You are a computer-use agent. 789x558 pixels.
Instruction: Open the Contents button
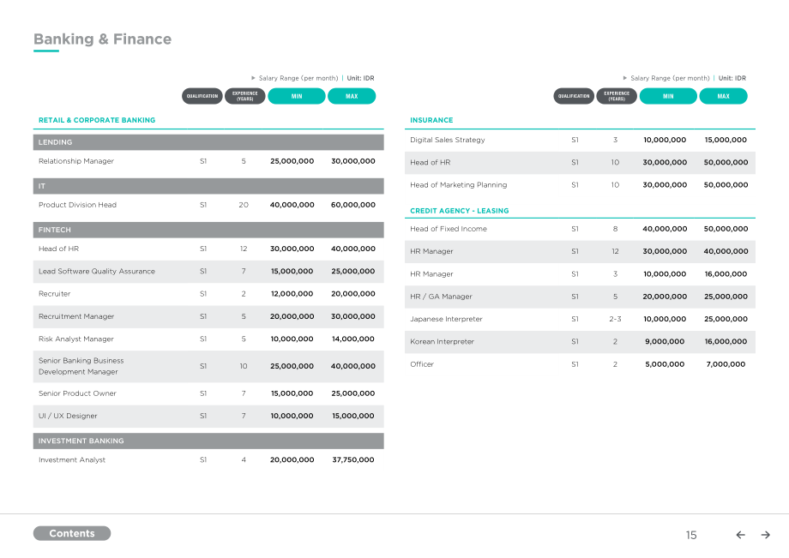[x=72, y=533]
